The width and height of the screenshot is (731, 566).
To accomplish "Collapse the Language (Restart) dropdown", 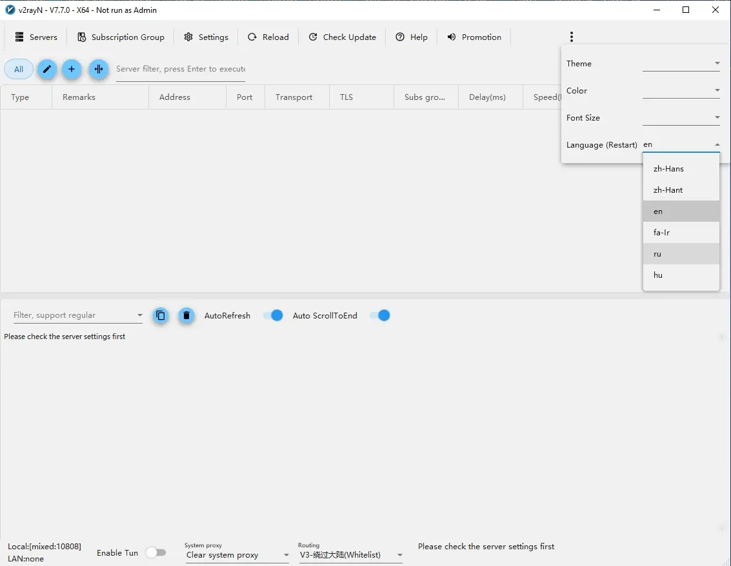I will pyautogui.click(x=681, y=144).
